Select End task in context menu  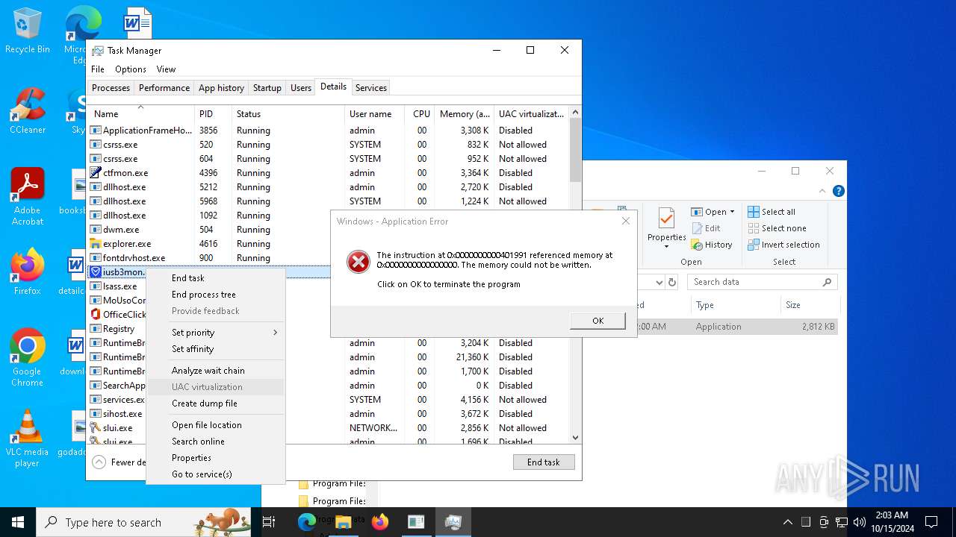tap(216, 278)
